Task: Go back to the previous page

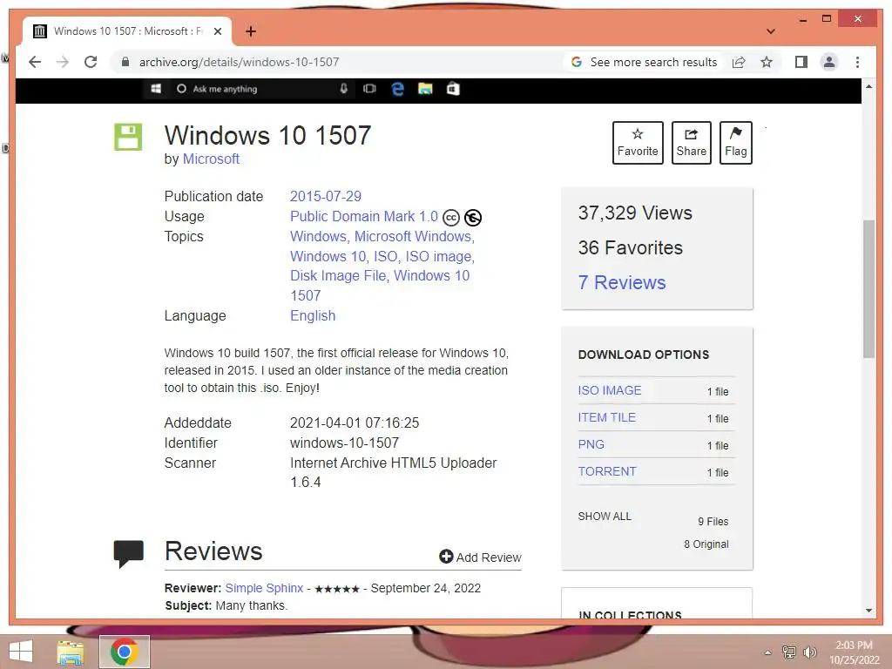Action: 35,62
